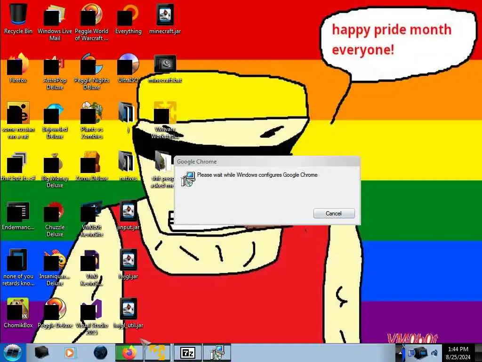
Task: Switch to the 7z taskbar button
Action: 187,353
